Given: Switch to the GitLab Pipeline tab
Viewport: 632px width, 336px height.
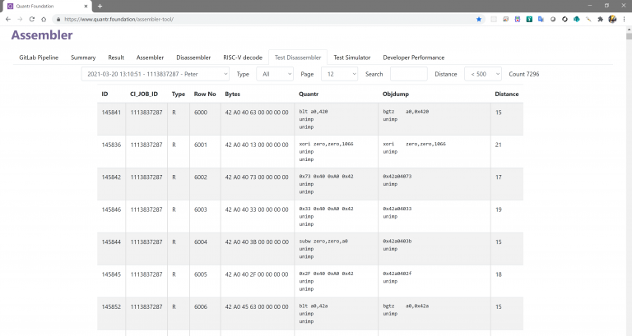Looking at the screenshot, I should [39, 58].
